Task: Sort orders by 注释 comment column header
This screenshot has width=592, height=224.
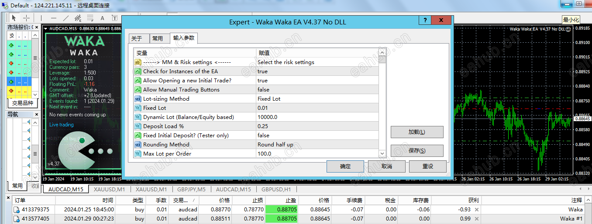Action: [532, 200]
